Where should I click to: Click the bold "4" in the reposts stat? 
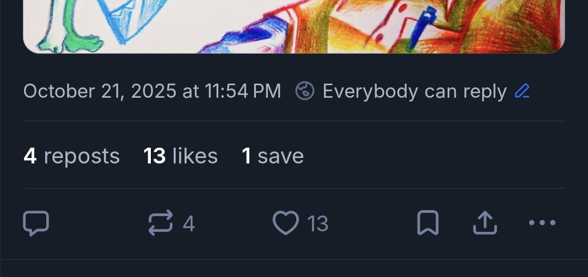[30, 156]
